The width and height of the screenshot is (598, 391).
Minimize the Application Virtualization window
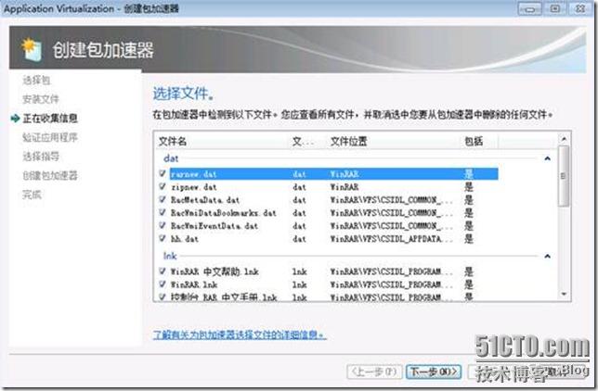point(529,8)
